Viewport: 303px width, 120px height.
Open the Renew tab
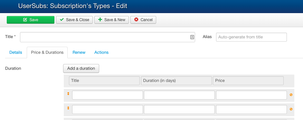79,52
